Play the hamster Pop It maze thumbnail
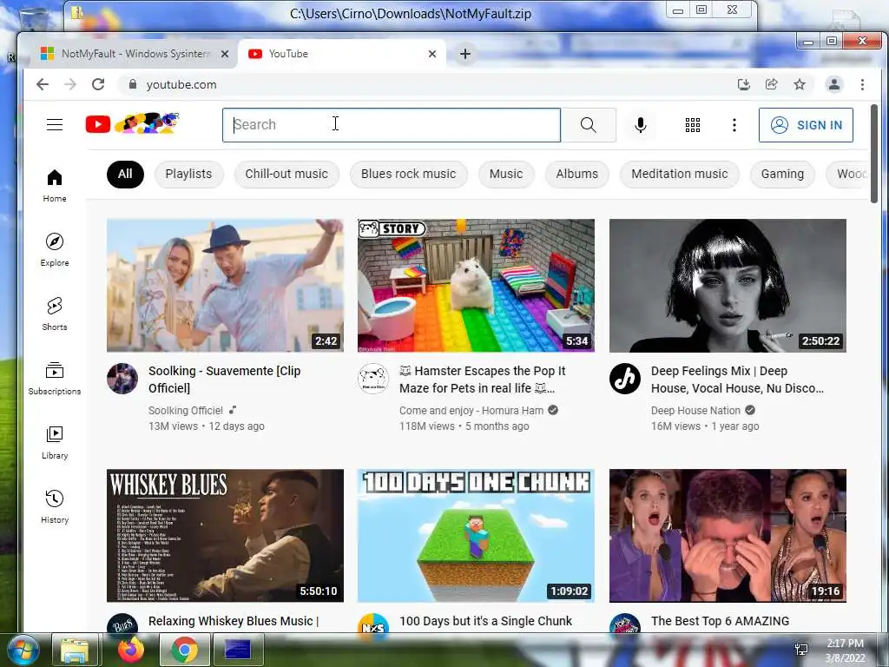 477,285
